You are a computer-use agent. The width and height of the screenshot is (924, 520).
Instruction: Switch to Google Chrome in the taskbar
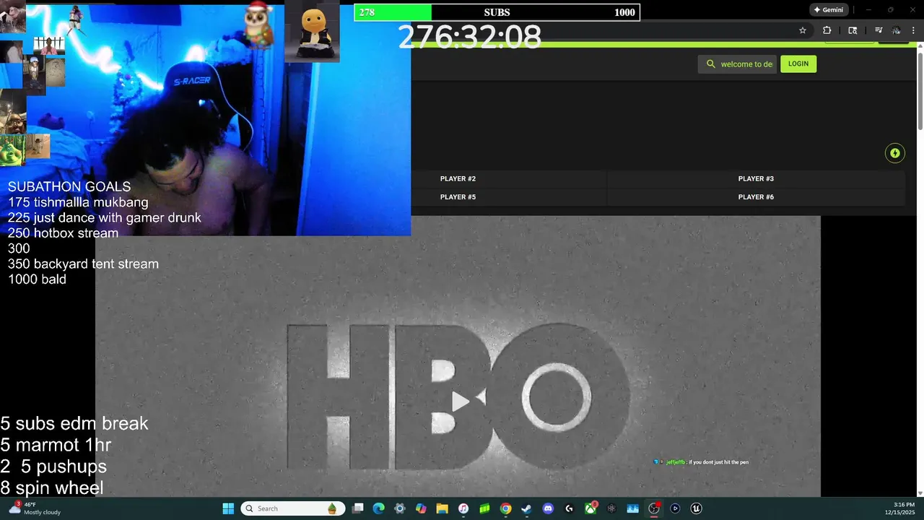pyautogui.click(x=505, y=508)
